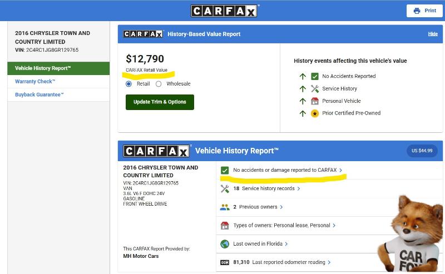Image resolution: width=445 pixels, height=274 pixels.
Task: Expand 18 Service history records chevron
Action: point(299,189)
